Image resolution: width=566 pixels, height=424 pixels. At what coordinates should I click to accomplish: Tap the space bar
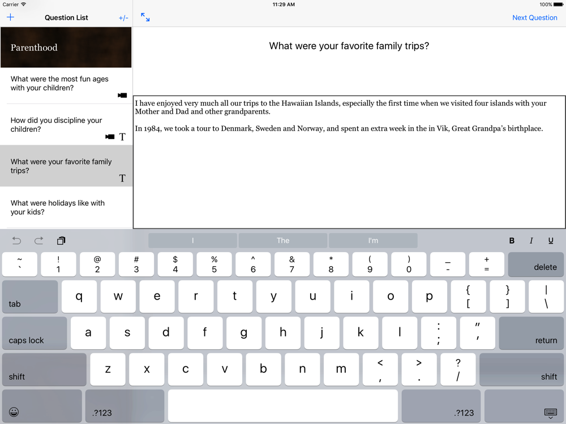283,406
